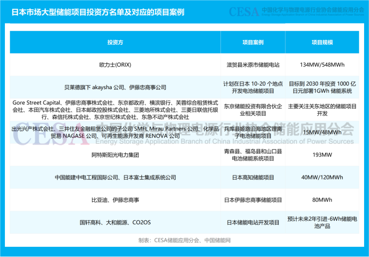Click the '项目案例' column header
Image resolution: width=369 pixels, height=257 pixels.
tap(253, 42)
